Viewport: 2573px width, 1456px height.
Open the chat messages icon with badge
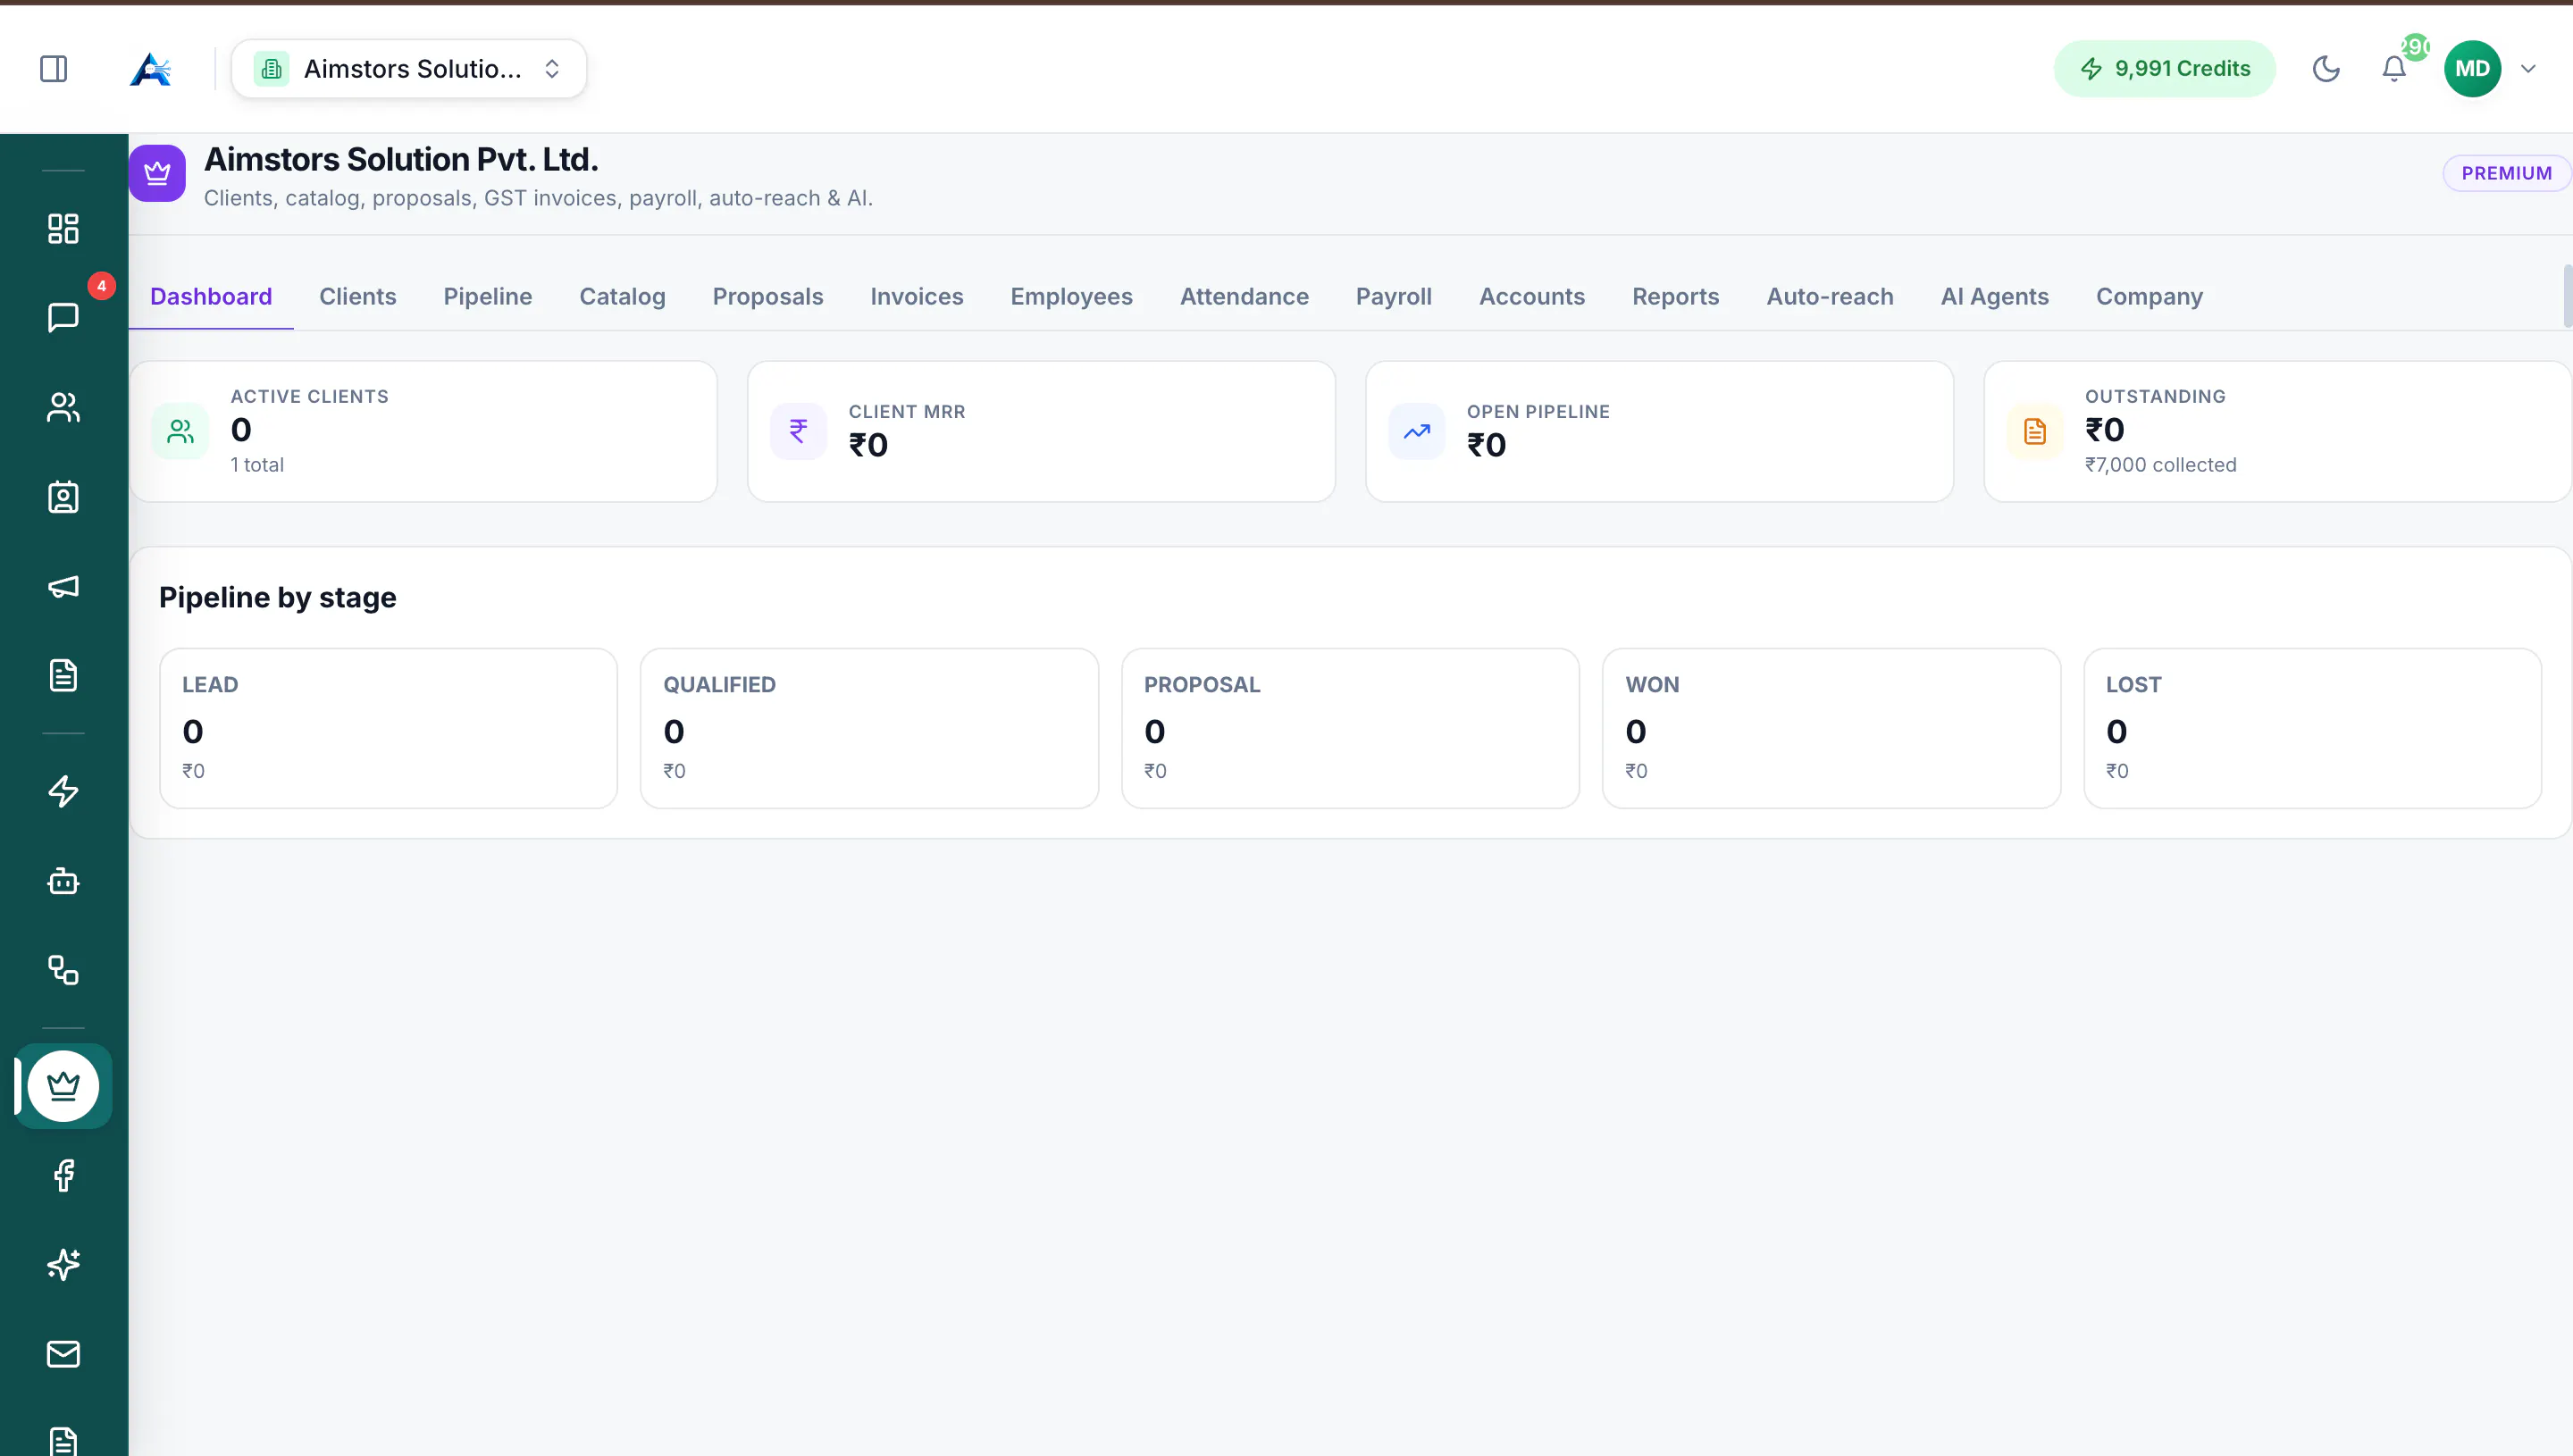click(x=63, y=317)
